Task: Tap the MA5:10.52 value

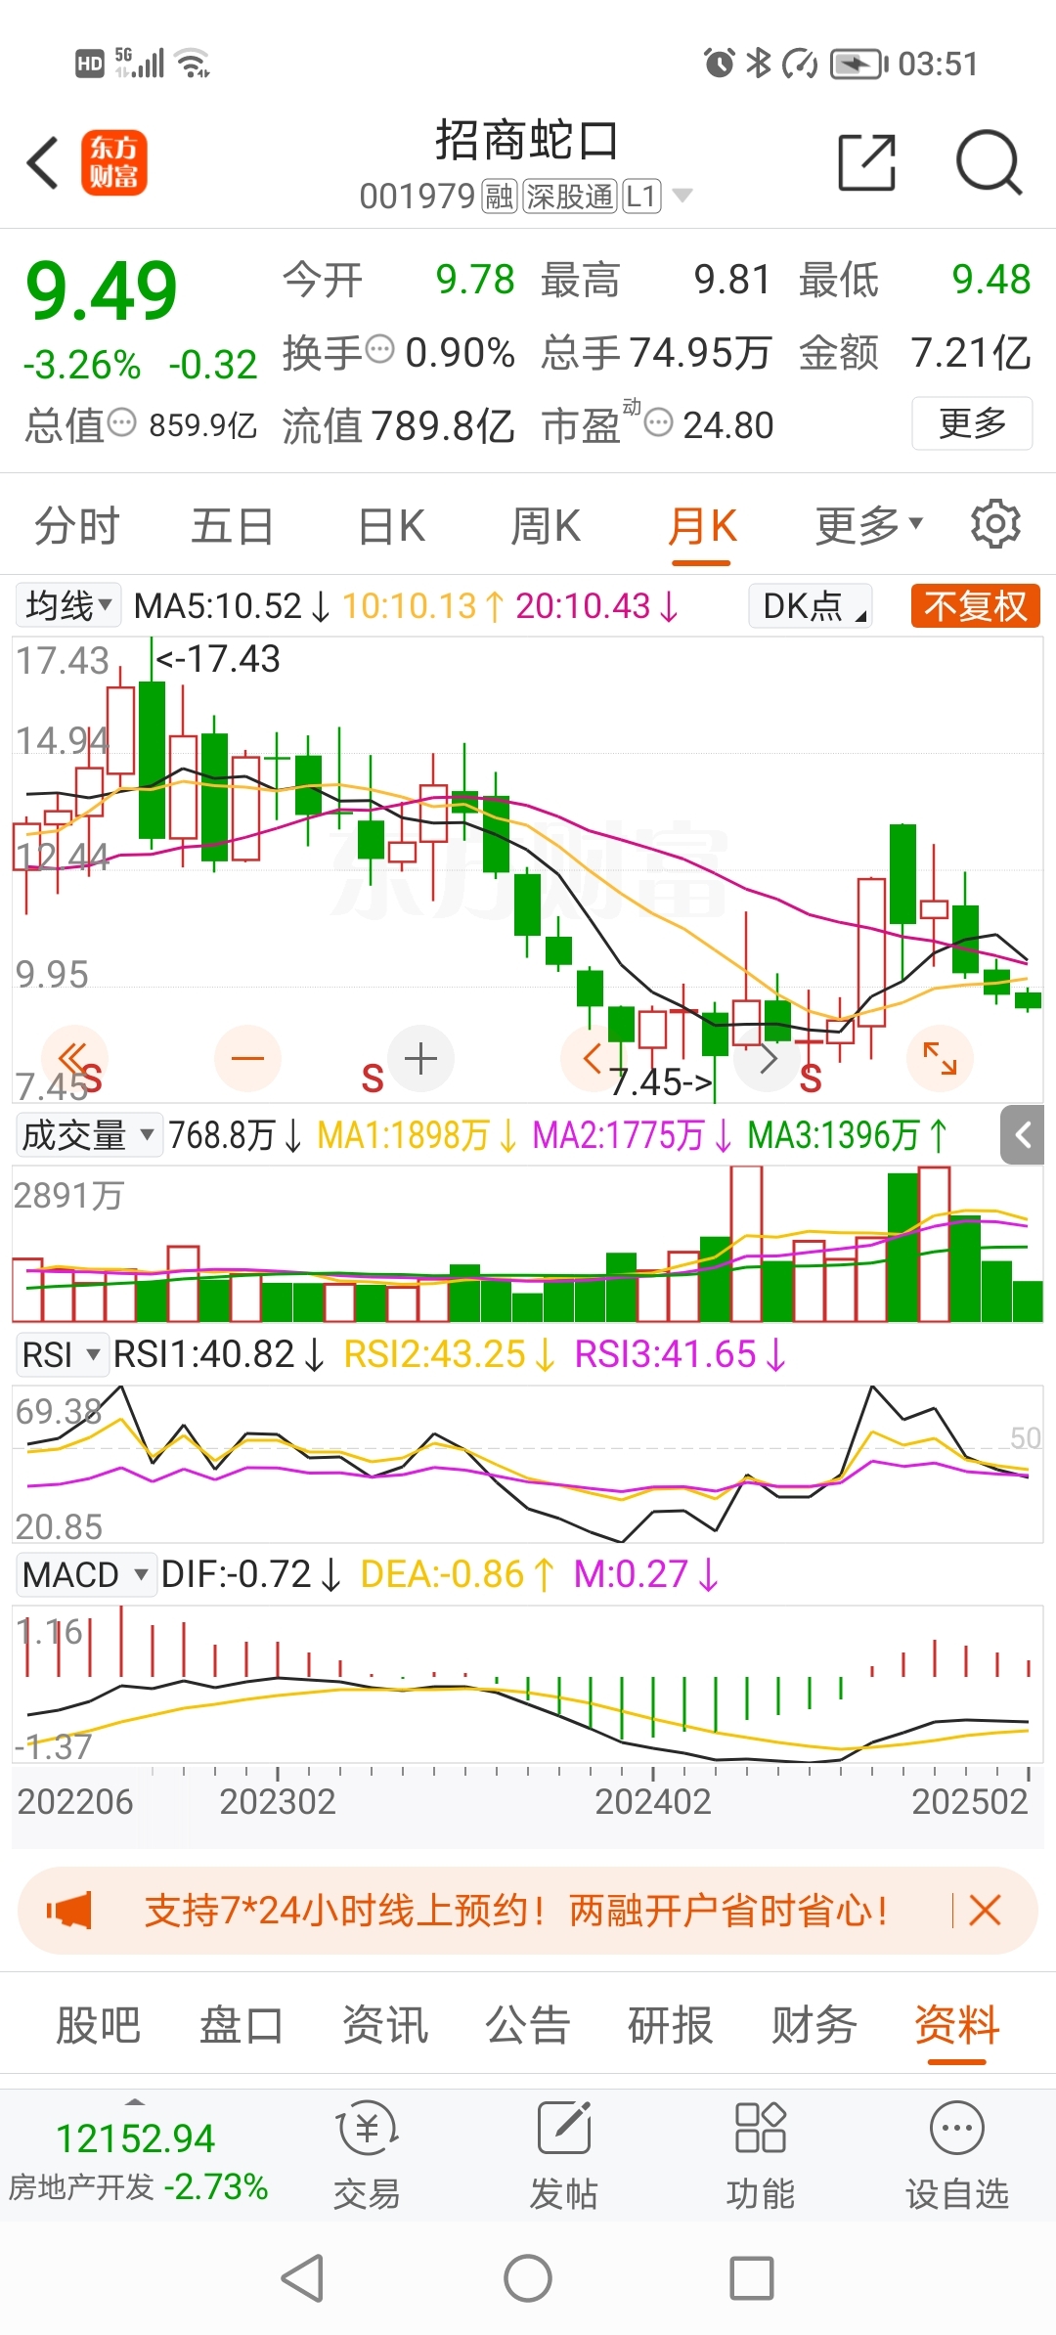Action: (217, 606)
